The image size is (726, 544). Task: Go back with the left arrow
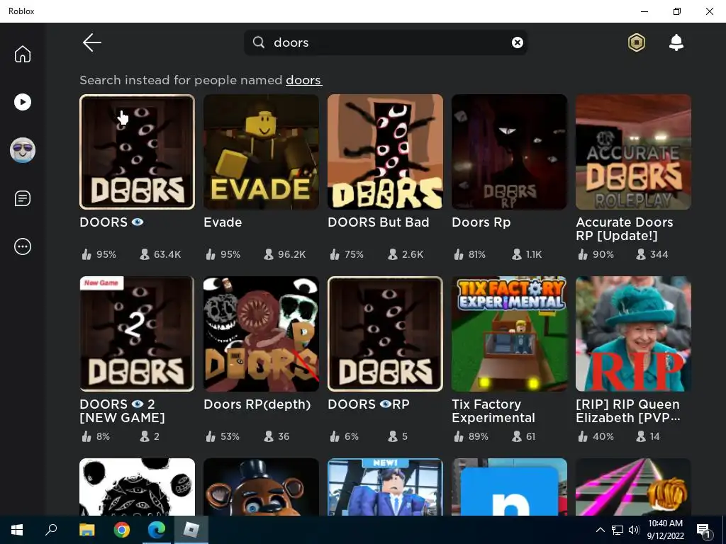coord(91,42)
